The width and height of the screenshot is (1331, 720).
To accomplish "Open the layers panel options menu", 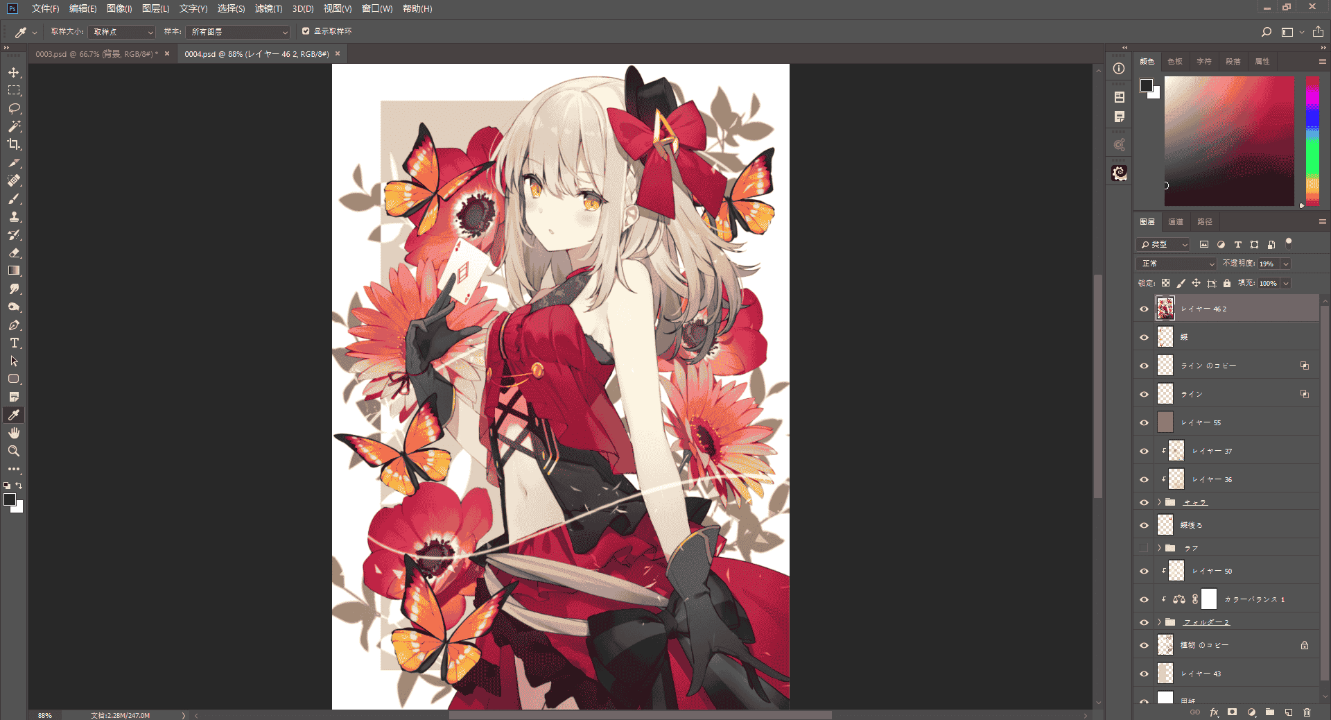I will (1322, 222).
